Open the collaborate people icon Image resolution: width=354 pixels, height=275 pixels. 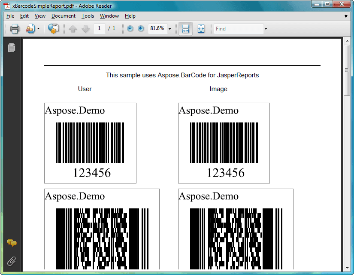30,29
